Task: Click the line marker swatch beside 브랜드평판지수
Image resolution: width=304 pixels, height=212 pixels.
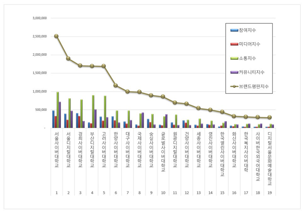Action: tap(234, 86)
